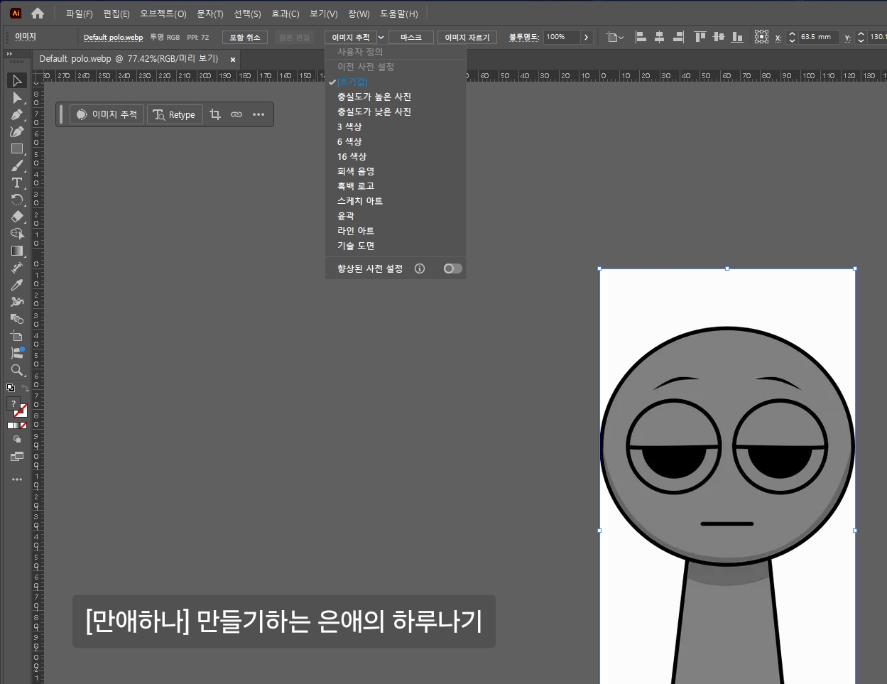Click the opacity 100% field
Image resolution: width=887 pixels, height=684 pixels.
[562, 37]
